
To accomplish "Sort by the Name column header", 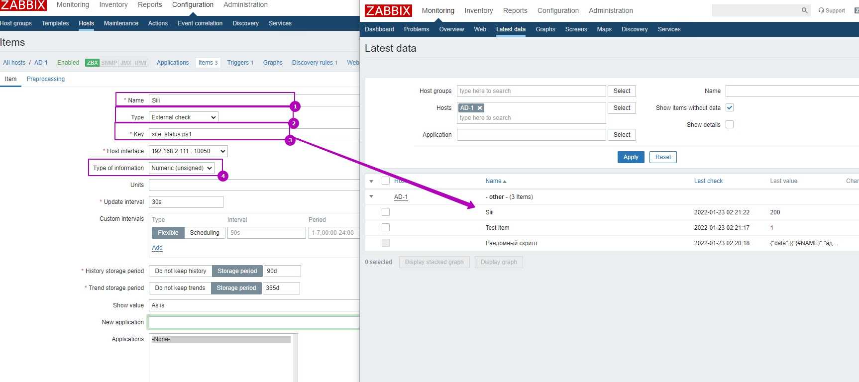I will point(495,181).
